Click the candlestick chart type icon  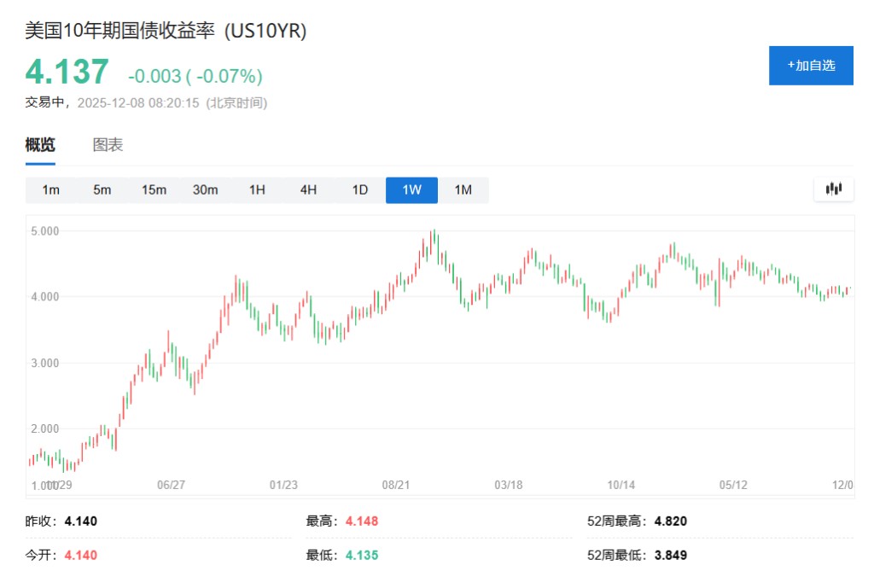click(x=833, y=189)
